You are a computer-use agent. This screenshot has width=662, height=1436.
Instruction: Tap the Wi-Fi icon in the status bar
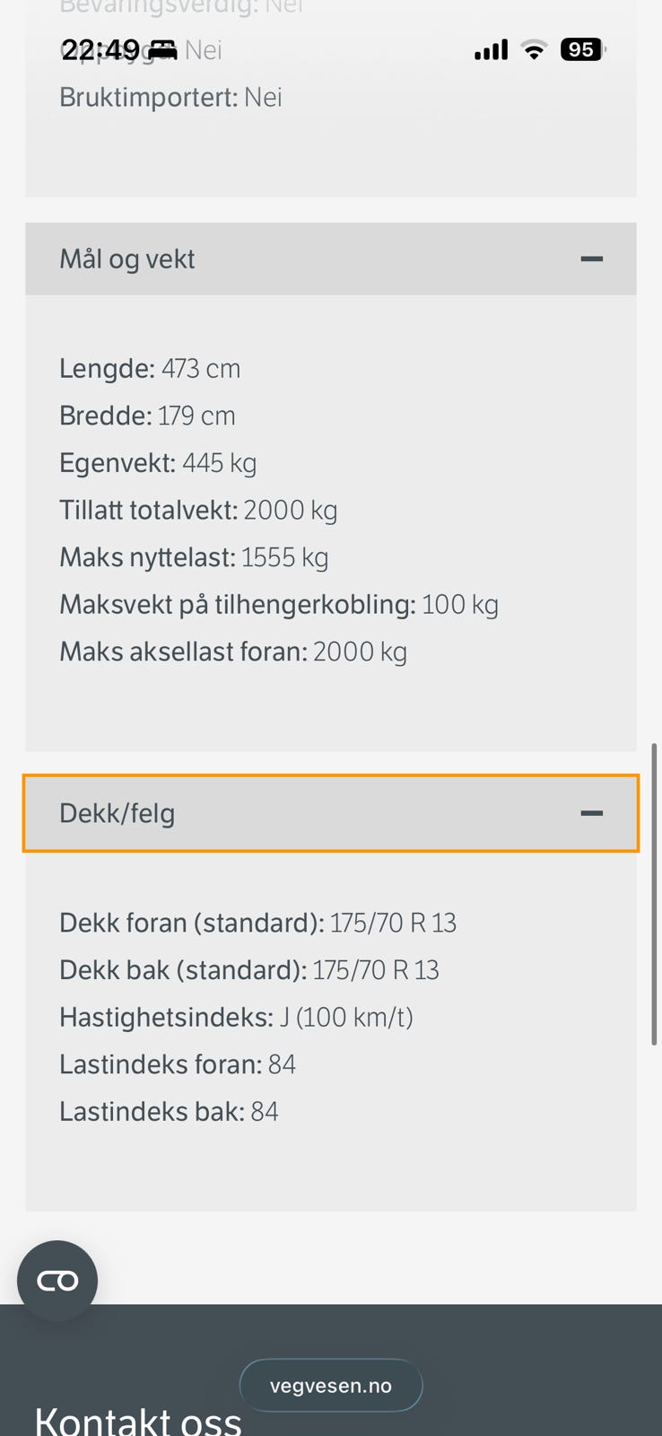(534, 49)
